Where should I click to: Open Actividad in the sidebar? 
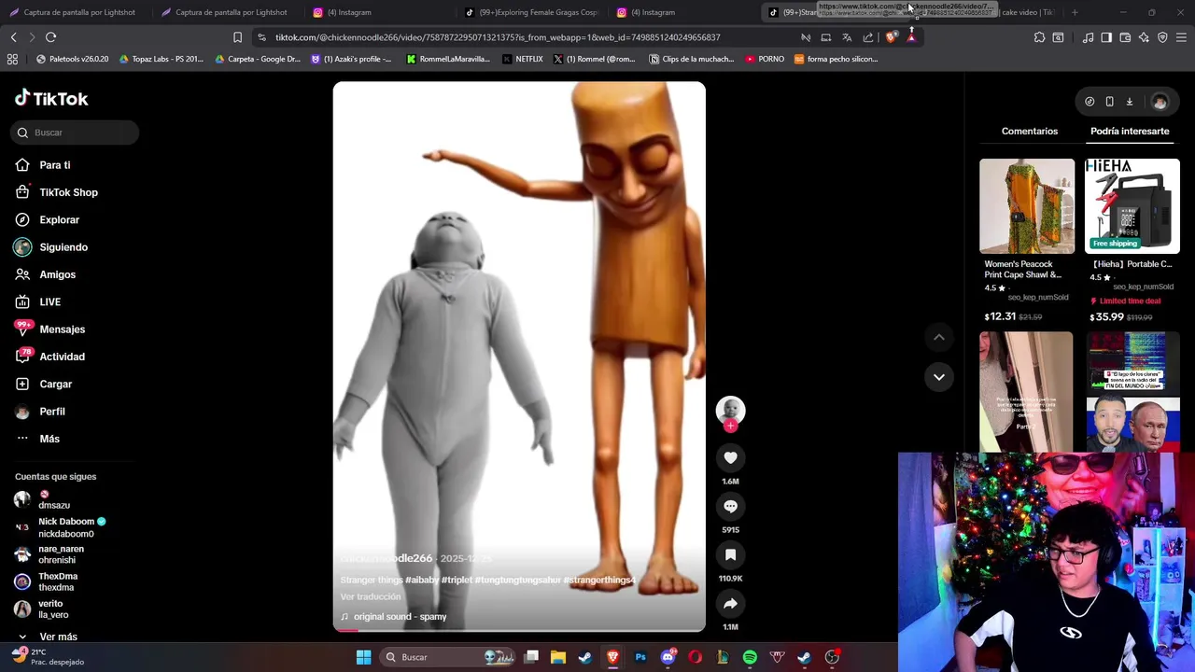62,357
